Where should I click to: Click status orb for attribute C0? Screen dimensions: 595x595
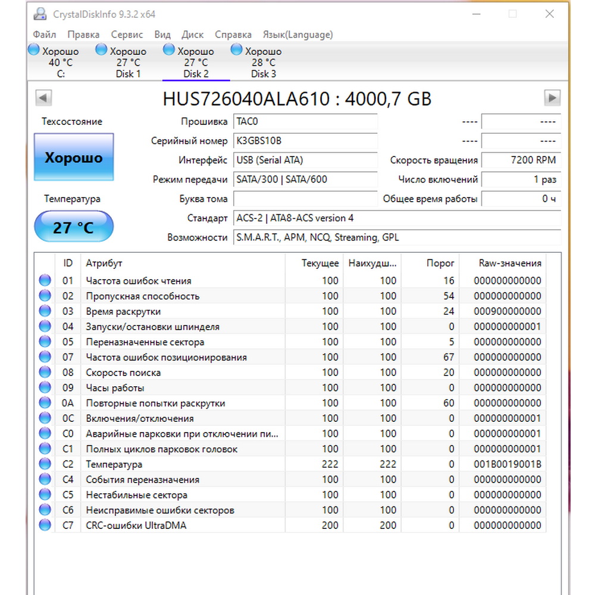(x=45, y=433)
